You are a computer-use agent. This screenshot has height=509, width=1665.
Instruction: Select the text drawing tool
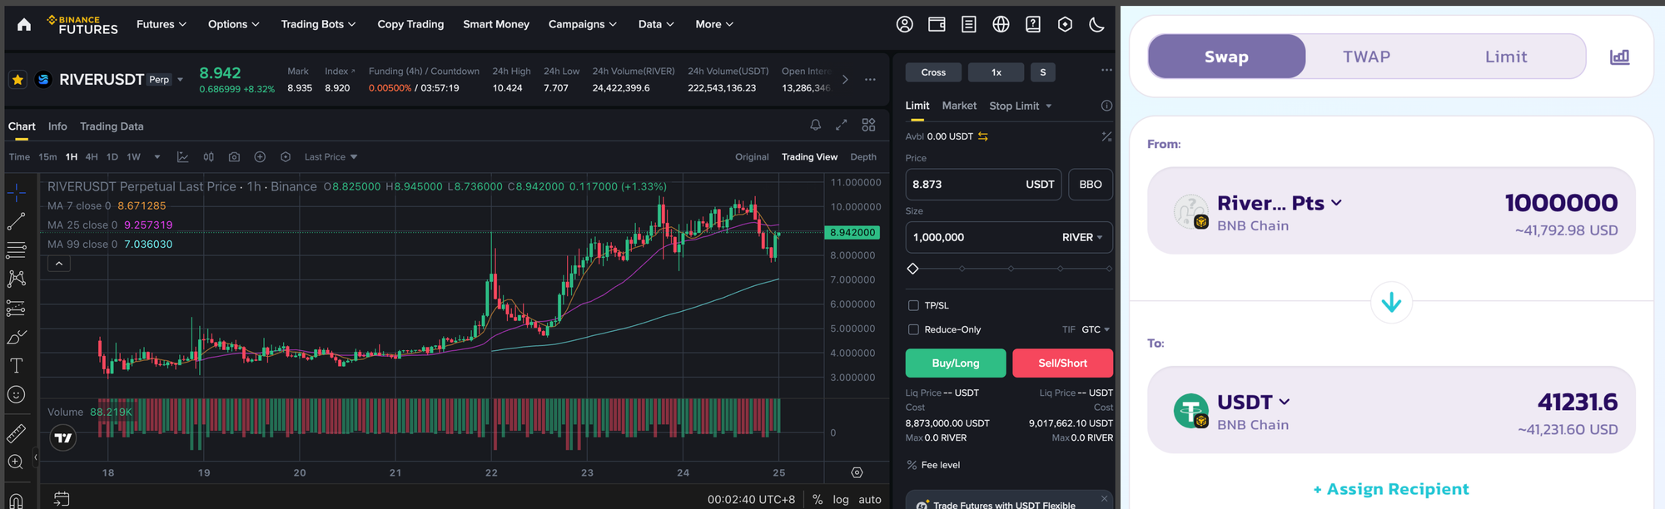[x=16, y=366]
